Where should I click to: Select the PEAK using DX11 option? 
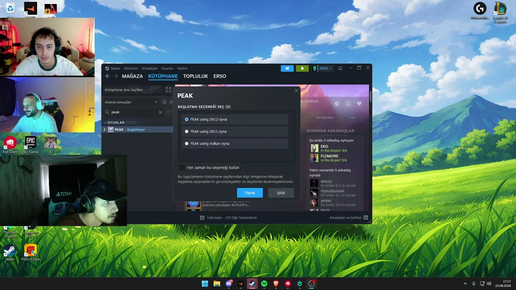[235, 131]
